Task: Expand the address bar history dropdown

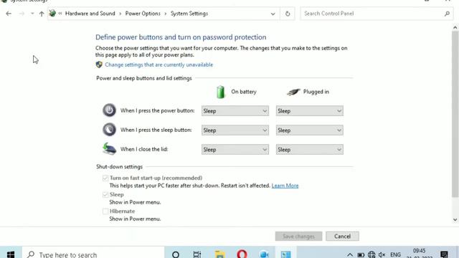Action: pos(273,14)
